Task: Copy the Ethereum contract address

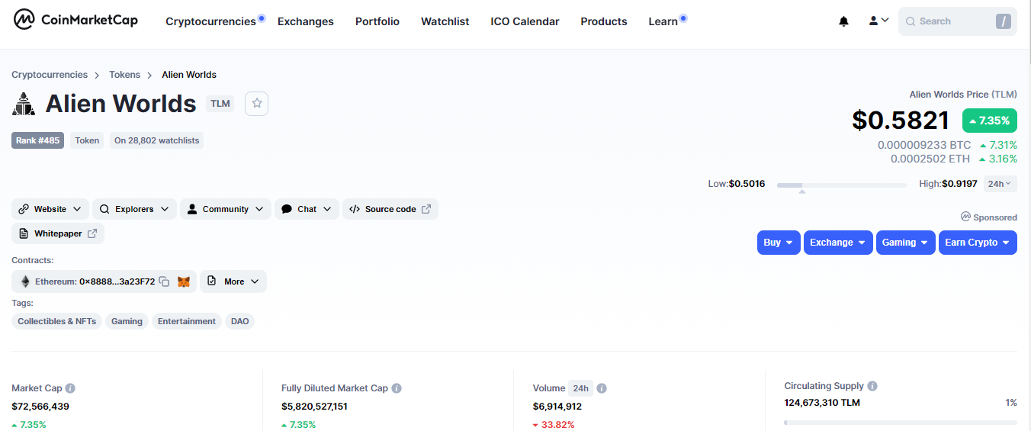Action: click(163, 281)
